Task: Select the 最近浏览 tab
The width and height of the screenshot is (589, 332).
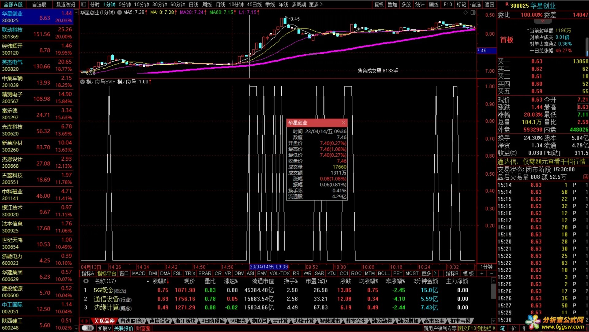Action: tap(66, 4)
